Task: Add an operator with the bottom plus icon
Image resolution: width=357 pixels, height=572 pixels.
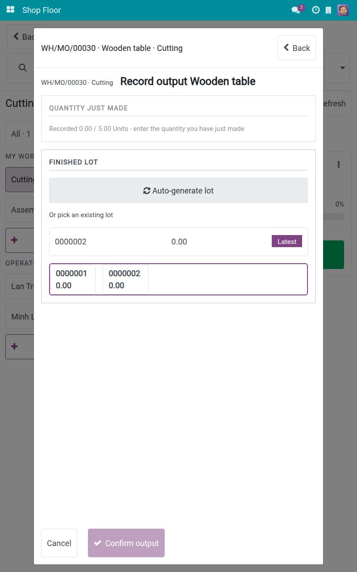Action: coord(14,346)
